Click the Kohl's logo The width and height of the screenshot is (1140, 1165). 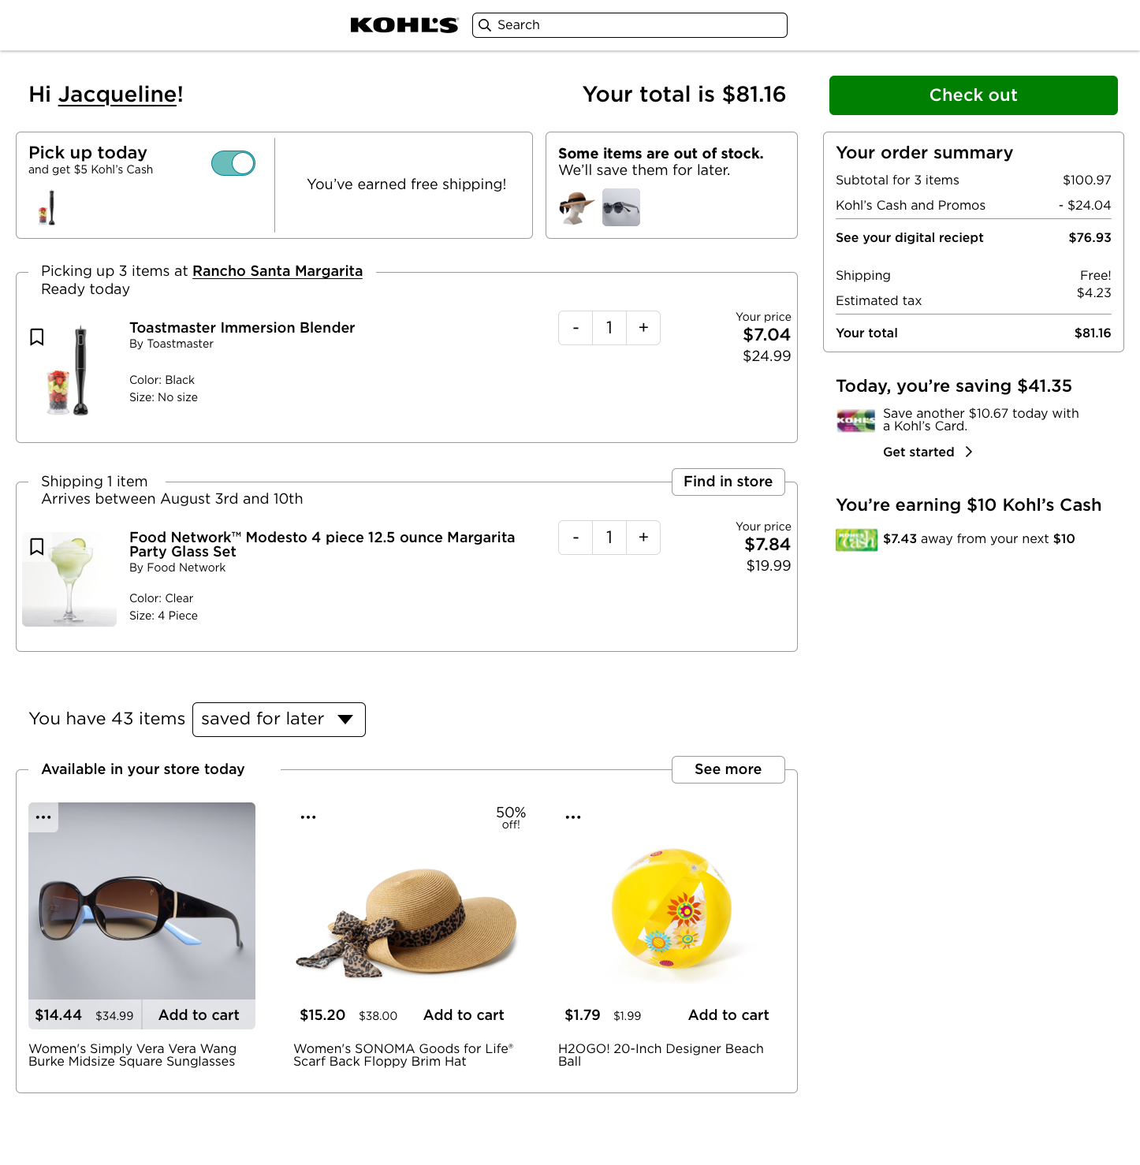point(404,25)
